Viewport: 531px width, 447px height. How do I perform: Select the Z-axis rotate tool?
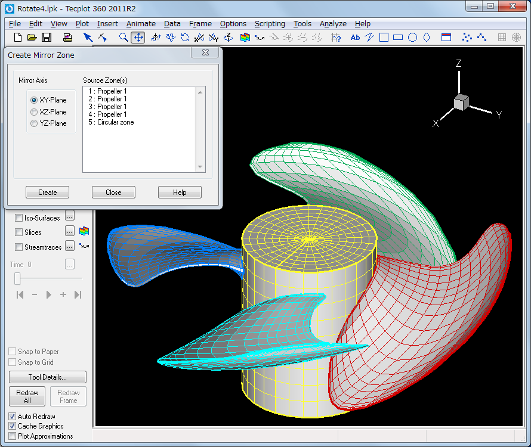point(229,37)
